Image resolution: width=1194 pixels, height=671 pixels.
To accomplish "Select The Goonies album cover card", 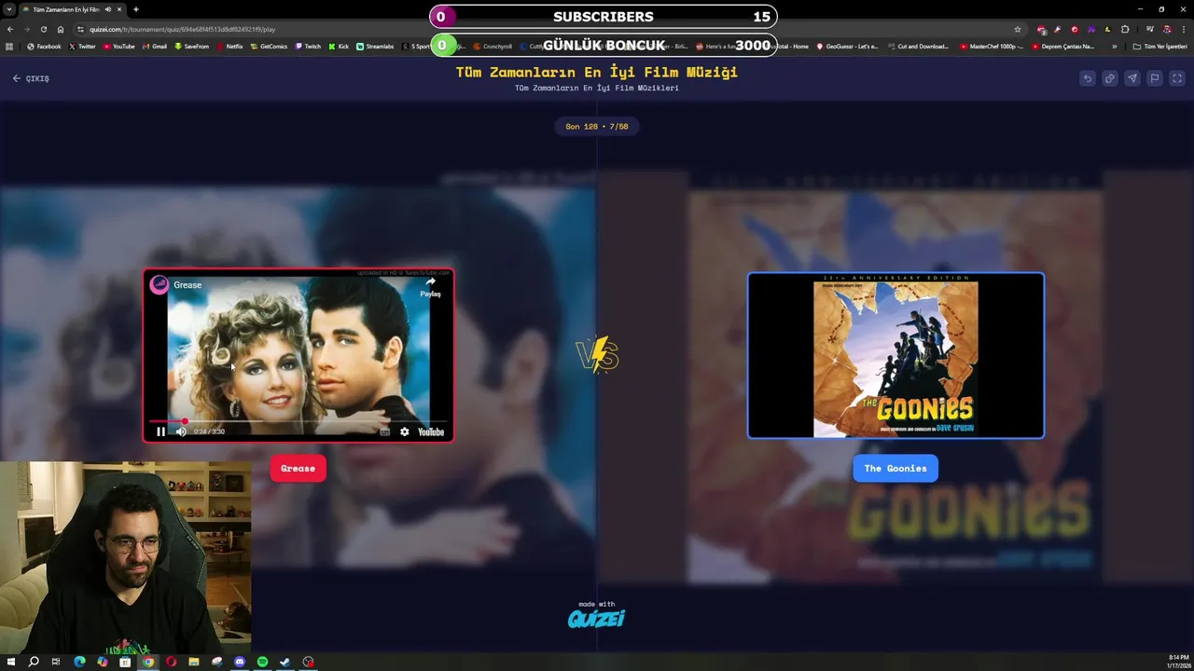I will click(x=895, y=355).
